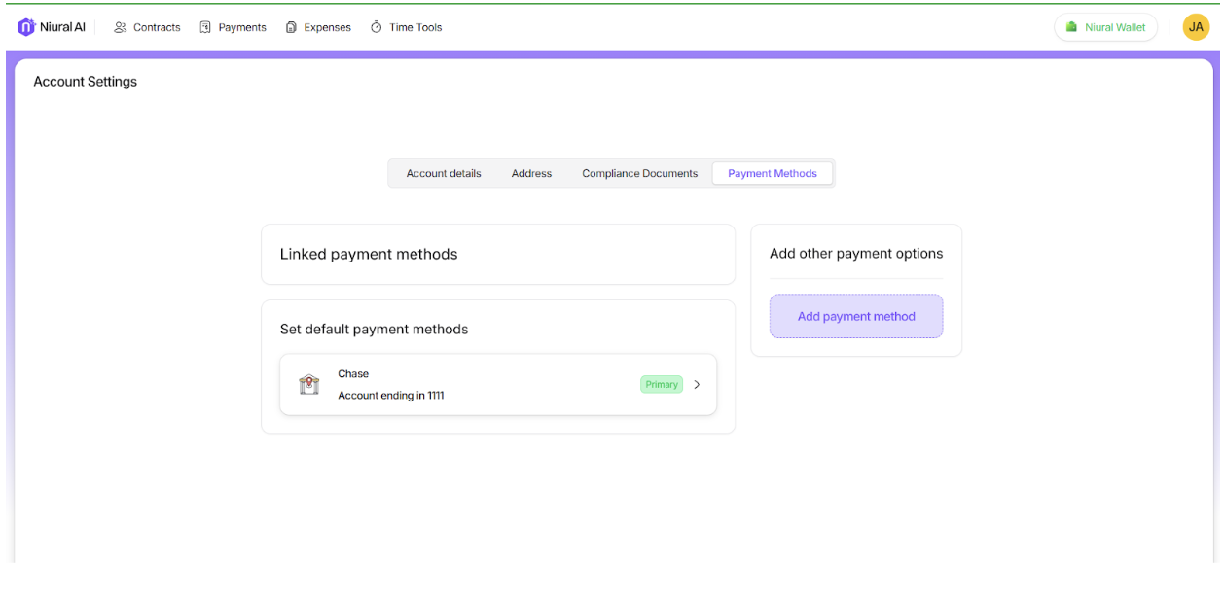Click the Niural AI logo icon
Screen dimensions: 1224x593
(26, 27)
